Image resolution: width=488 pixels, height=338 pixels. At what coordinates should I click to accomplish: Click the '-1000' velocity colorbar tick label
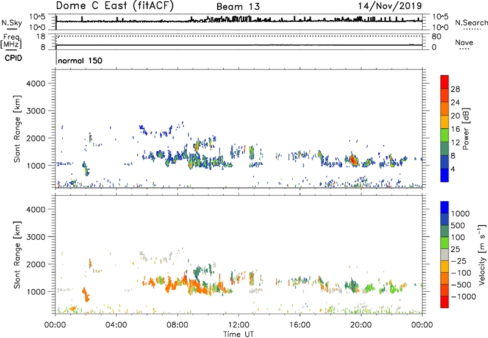464,297
